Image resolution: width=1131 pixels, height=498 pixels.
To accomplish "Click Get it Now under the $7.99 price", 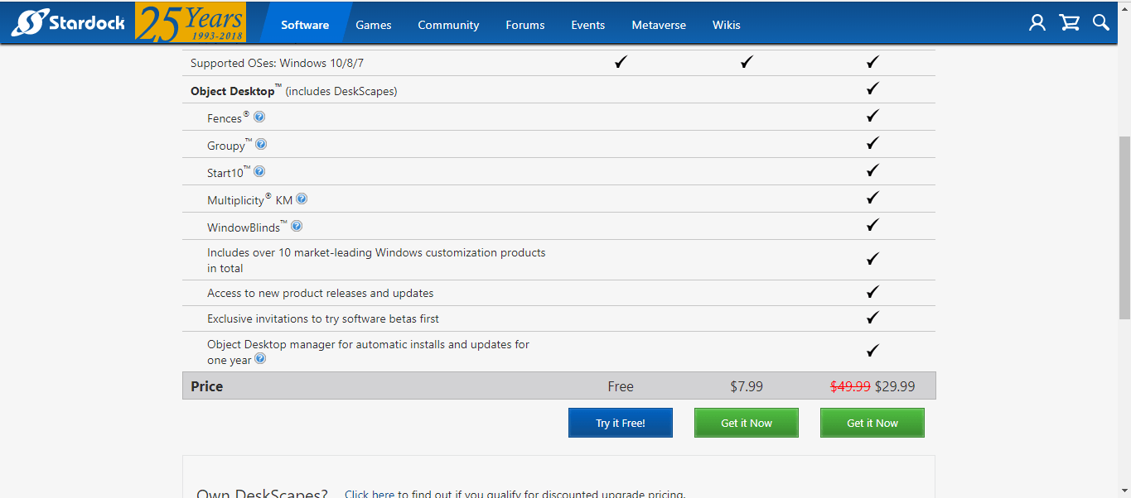I will click(747, 423).
